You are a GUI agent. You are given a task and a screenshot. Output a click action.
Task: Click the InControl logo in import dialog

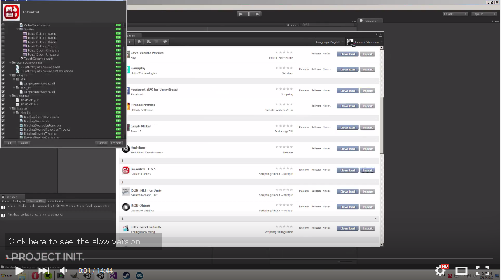pos(11,12)
